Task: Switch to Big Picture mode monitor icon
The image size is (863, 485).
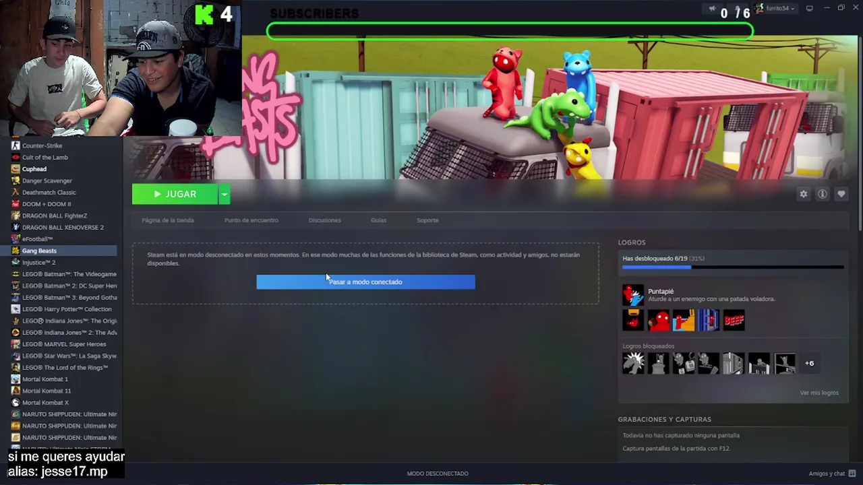Action: [809, 9]
